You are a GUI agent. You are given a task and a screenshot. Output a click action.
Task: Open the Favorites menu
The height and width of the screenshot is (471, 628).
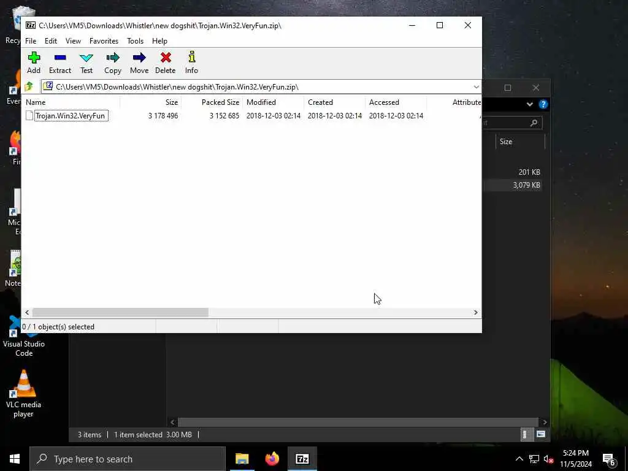pos(104,41)
